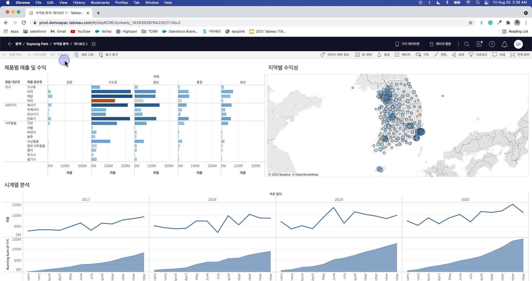
Task: Click the browser back button
Action: (x=6, y=23)
